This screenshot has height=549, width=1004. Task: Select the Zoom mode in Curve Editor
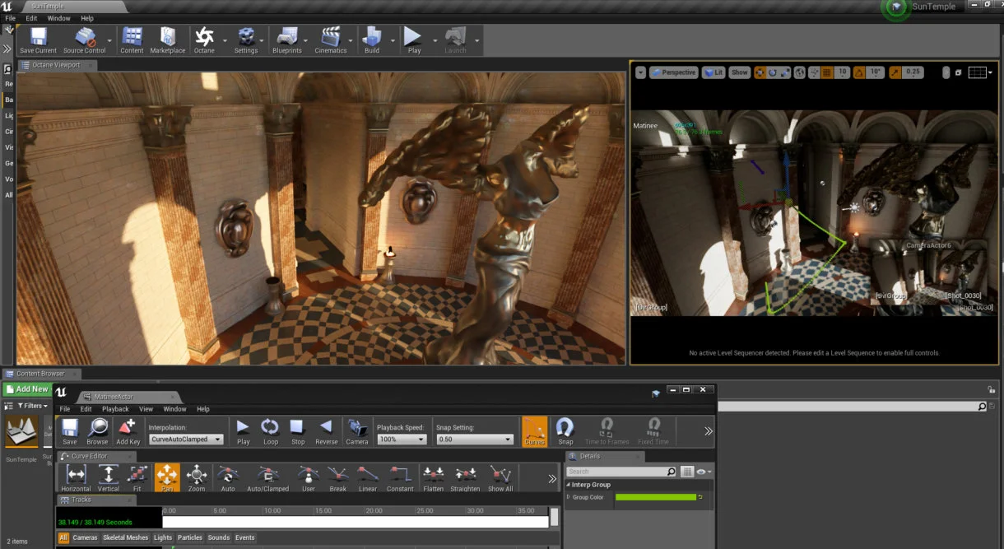(197, 478)
